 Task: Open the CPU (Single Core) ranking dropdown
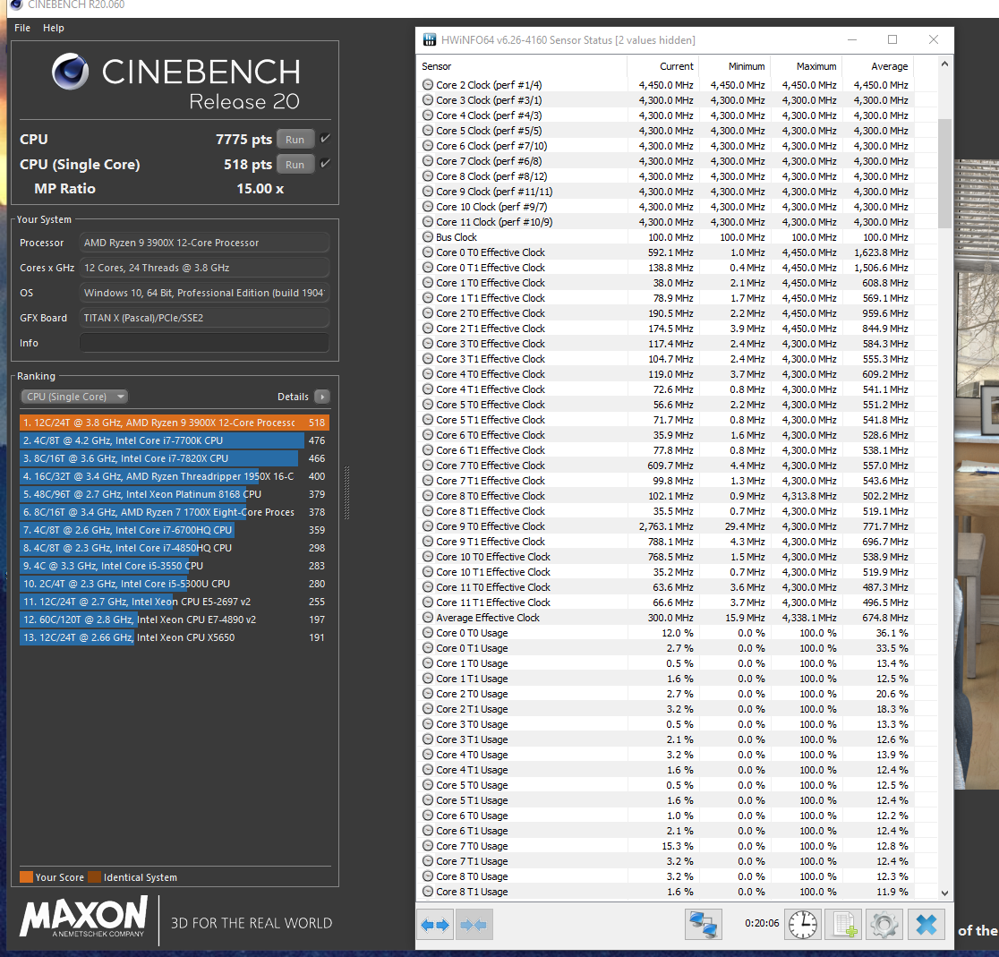[74, 397]
